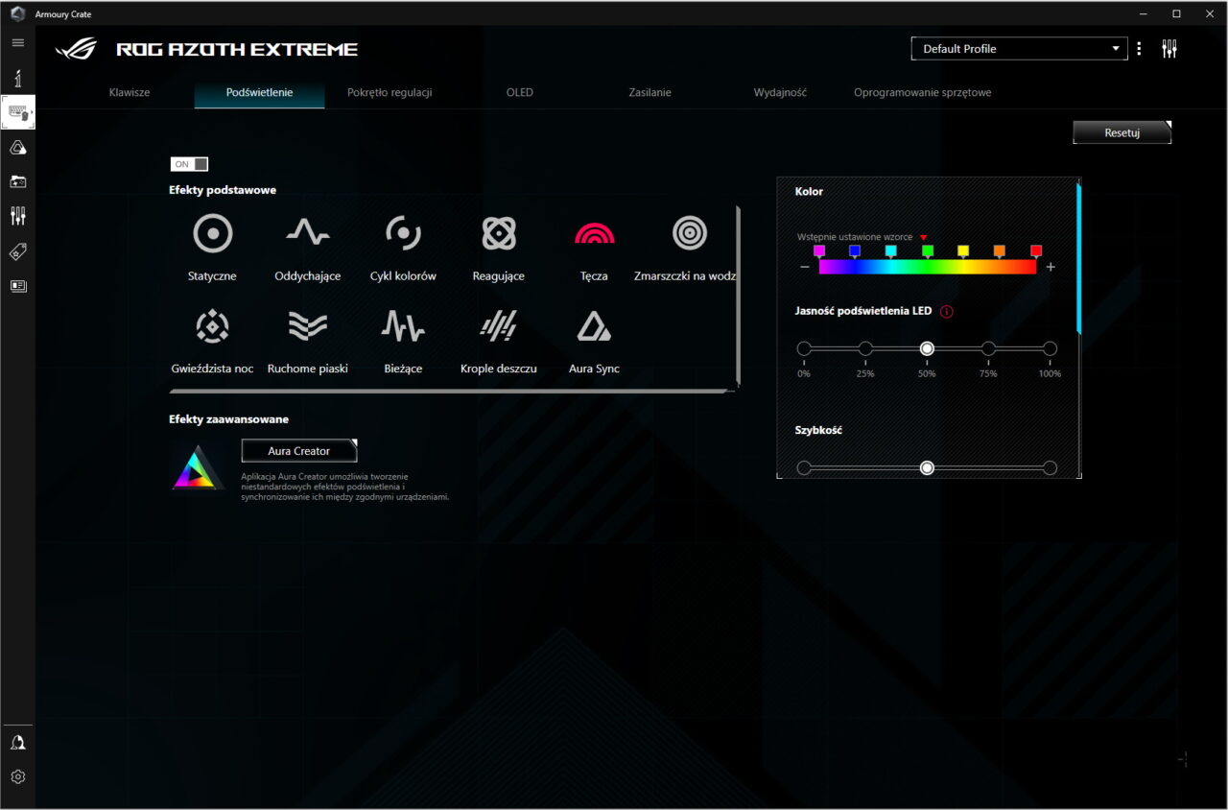Select the green gradient color marker

pyautogui.click(x=928, y=251)
